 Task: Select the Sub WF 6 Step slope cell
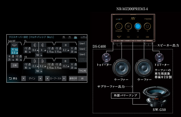14,51
